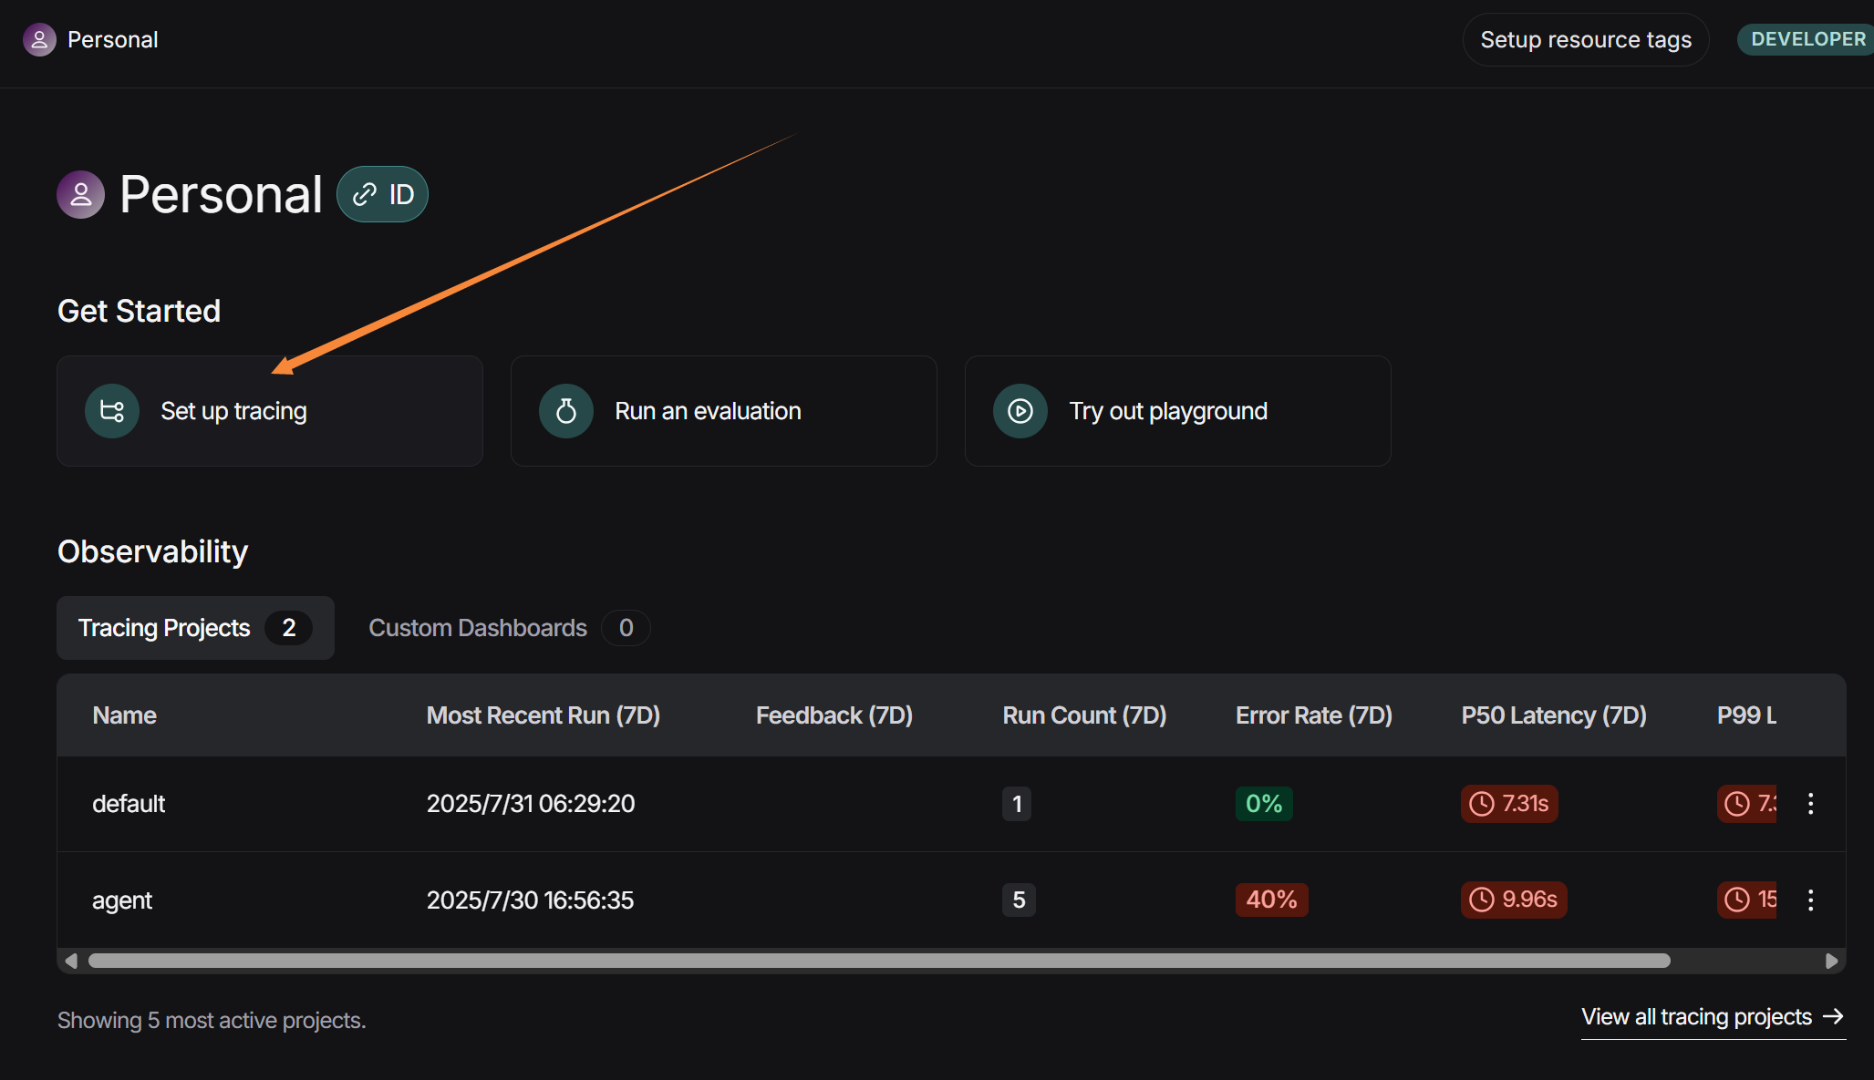Viewport: 1874px width, 1080px height.
Task: Open the agent project row
Action: [122, 900]
